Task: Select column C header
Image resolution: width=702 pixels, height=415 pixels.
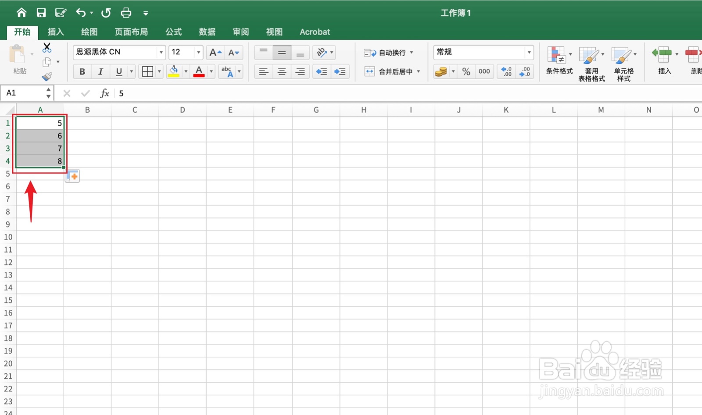Action: [x=135, y=110]
